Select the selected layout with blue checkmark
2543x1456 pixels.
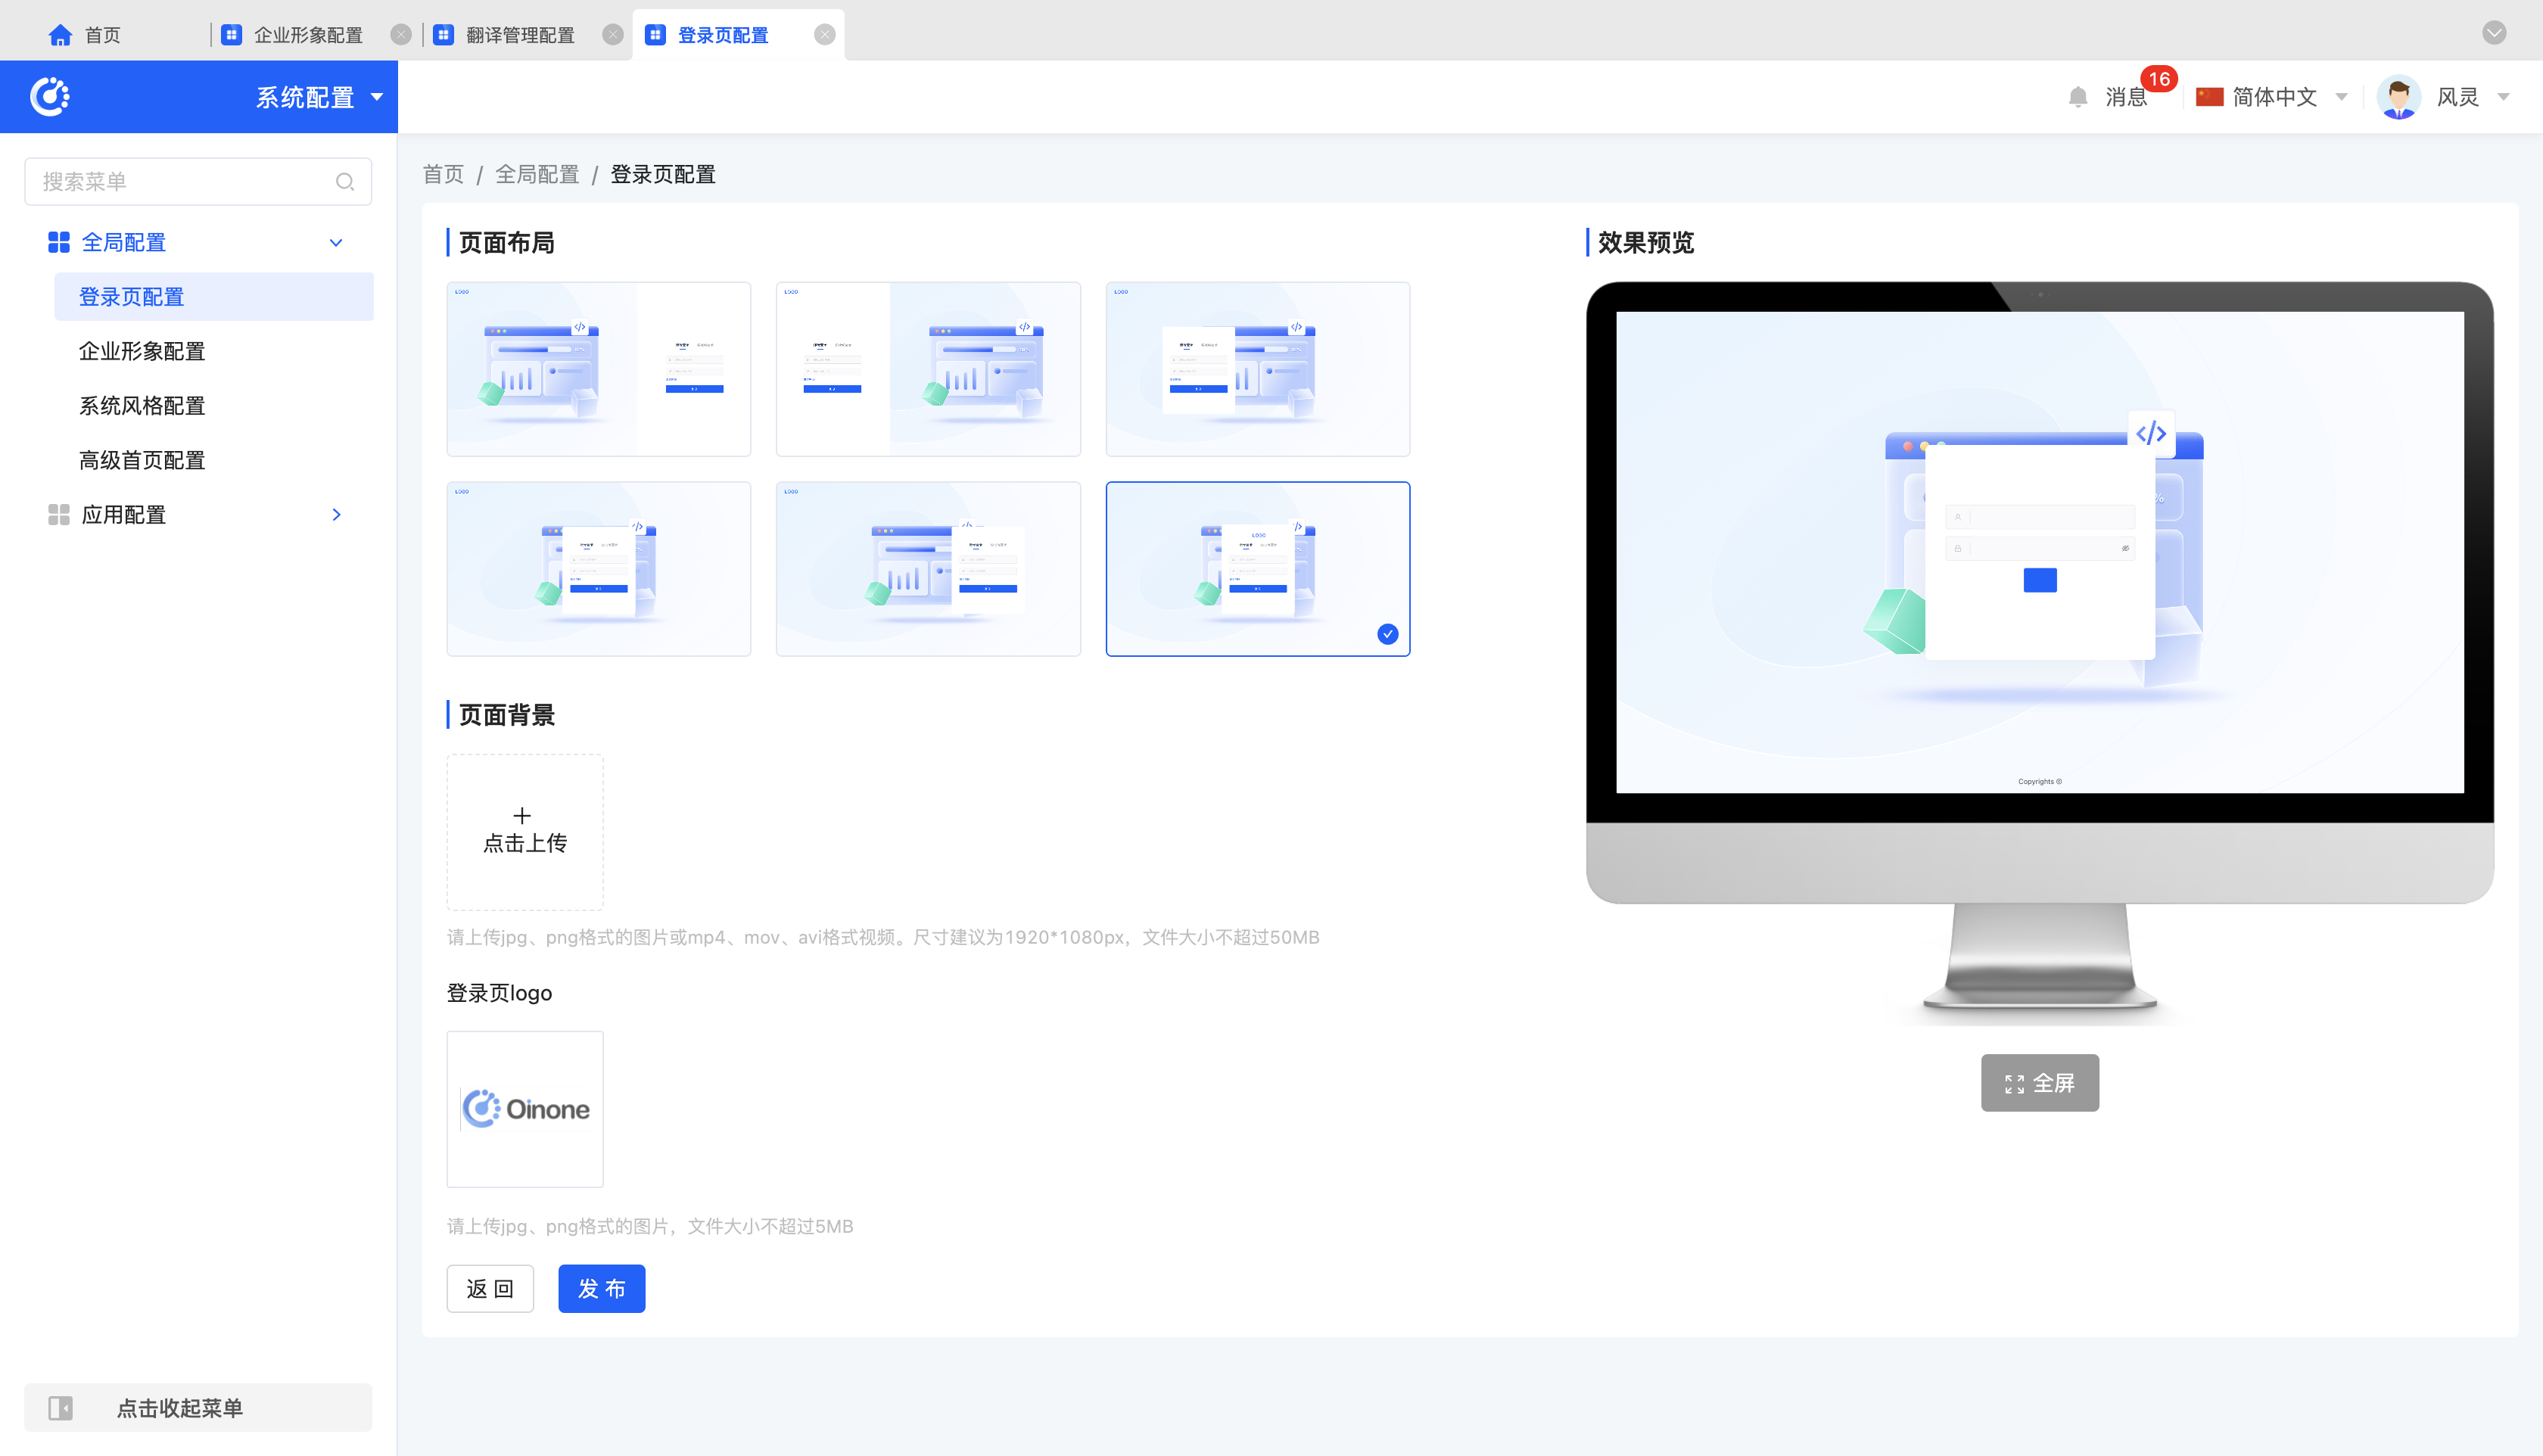click(x=1257, y=569)
